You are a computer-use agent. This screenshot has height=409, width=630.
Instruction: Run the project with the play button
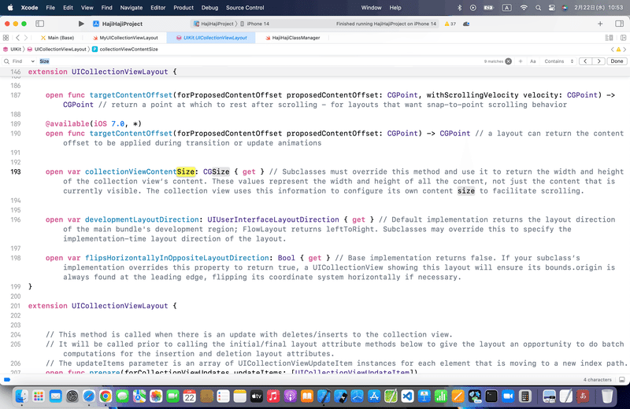(x=81, y=24)
